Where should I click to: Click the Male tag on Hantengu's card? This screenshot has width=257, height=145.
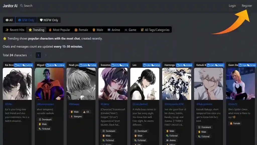170,131
